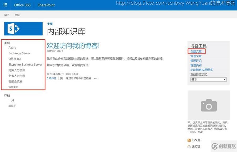Open the Office365 category

pos(15,59)
